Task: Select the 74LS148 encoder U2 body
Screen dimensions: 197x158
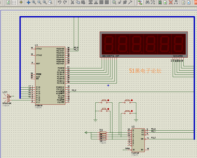Action: point(138,140)
